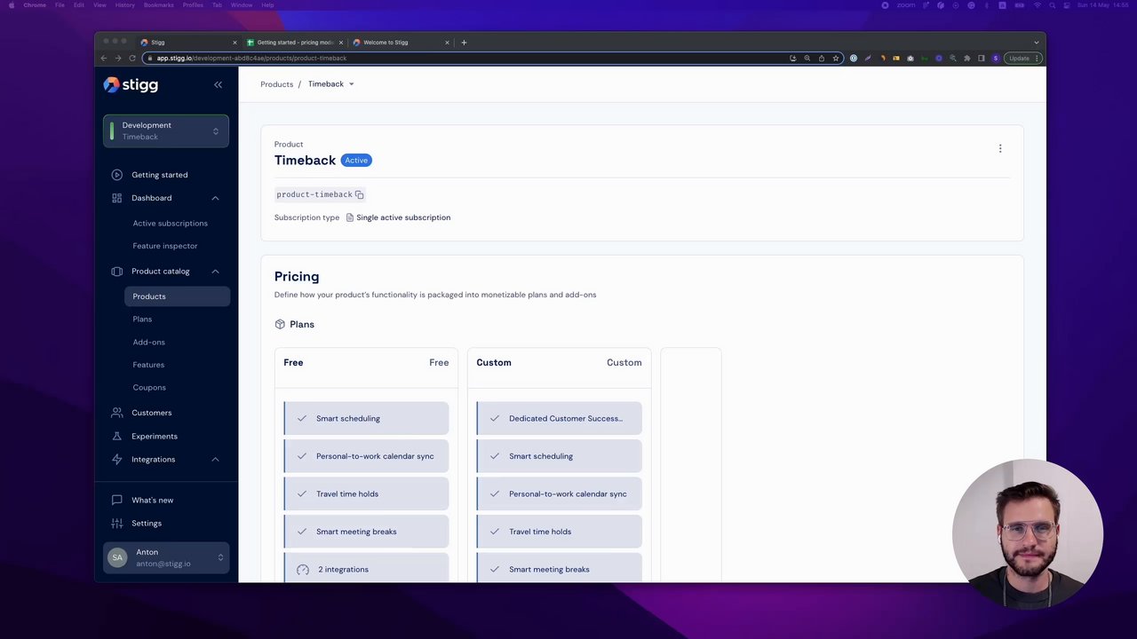Open What's new
This screenshot has height=639, width=1137.
(153, 500)
